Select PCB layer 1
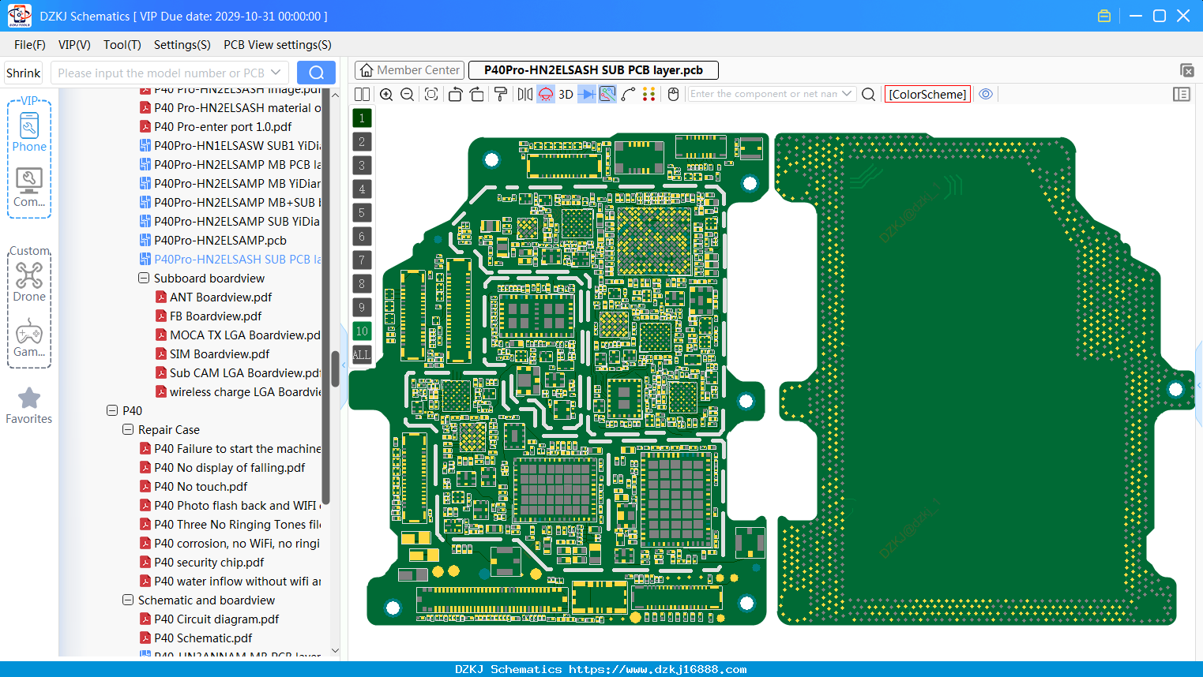The height and width of the screenshot is (677, 1203). coord(362,118)
